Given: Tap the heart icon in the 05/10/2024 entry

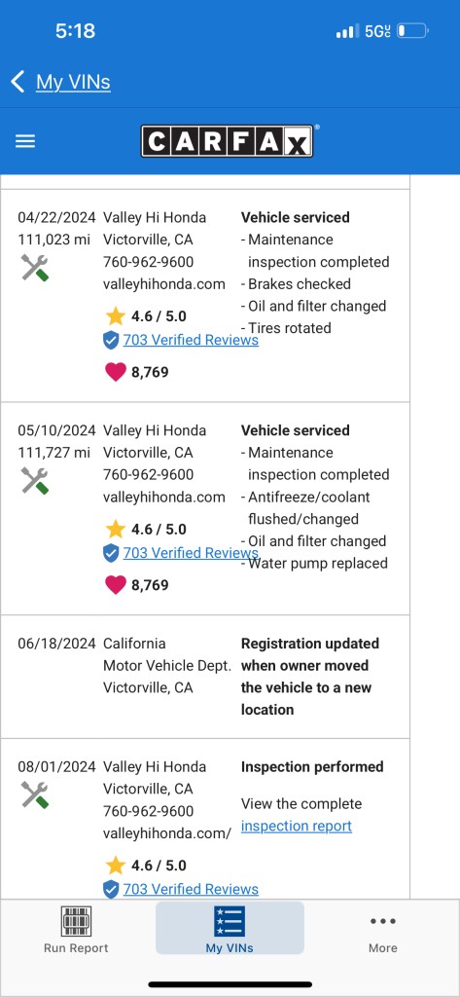Looking at the screenshot, I should point(116,585).
